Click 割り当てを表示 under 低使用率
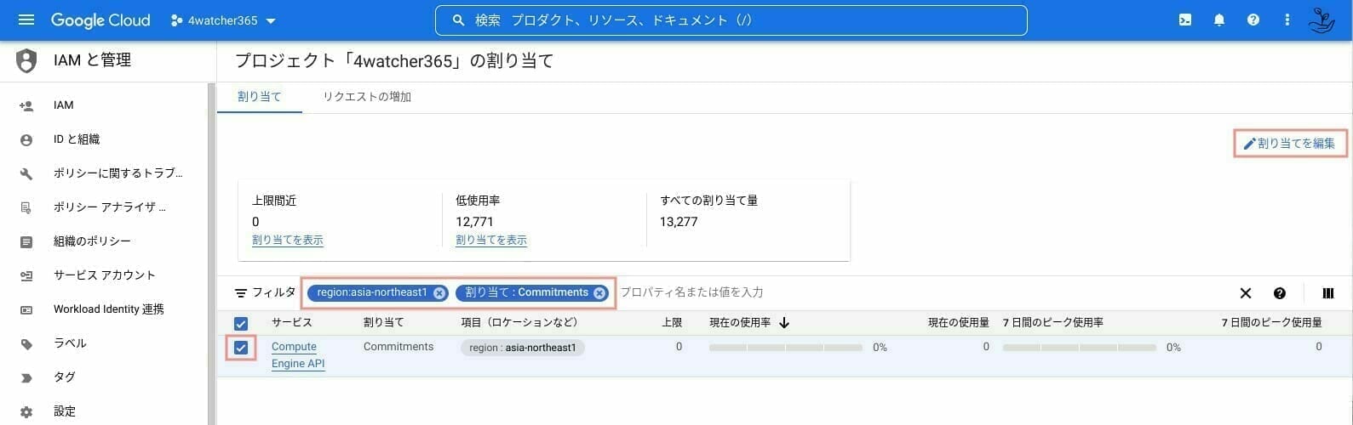Viewport: 1353px width, 425px height. point(491,241)
